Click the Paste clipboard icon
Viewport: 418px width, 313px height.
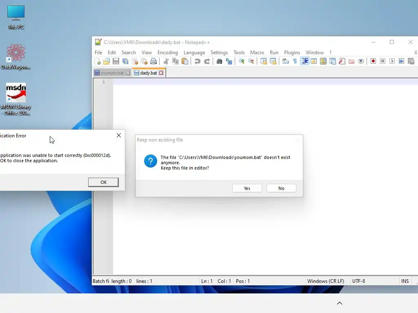pyautogui.click(x=185, y=61)
